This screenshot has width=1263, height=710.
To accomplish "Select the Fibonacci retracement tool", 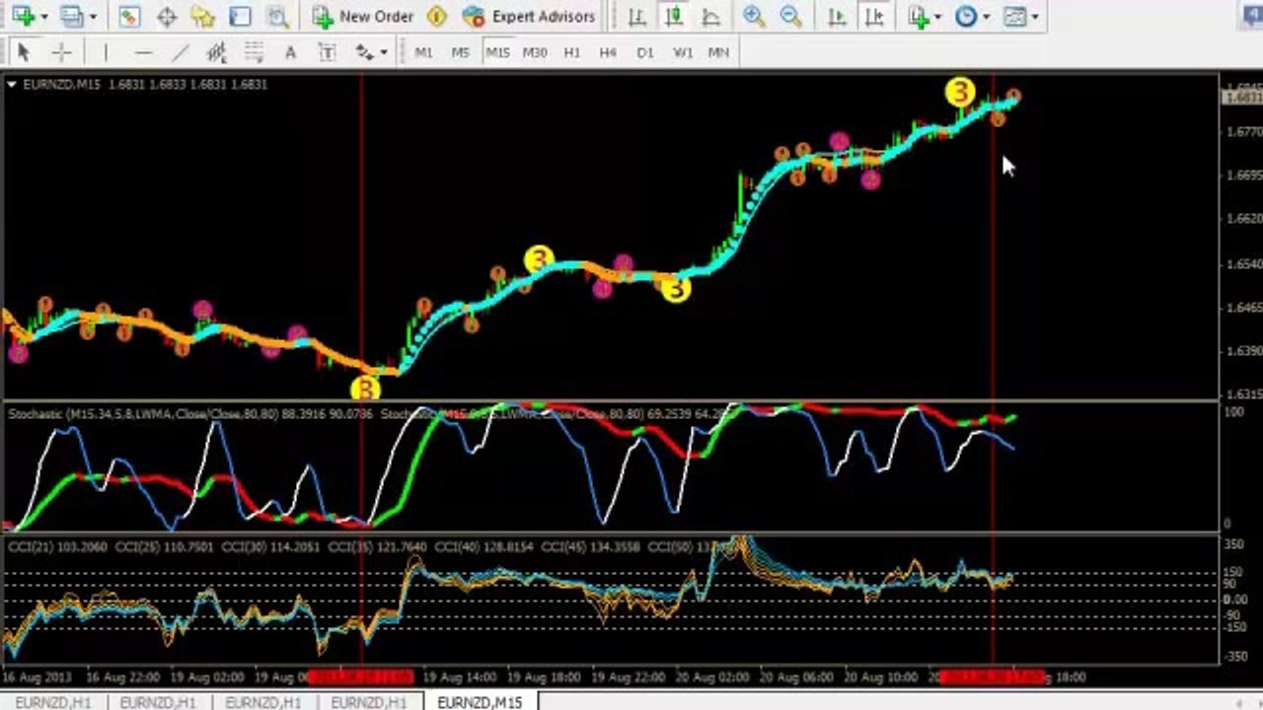I will click(254, 52).
